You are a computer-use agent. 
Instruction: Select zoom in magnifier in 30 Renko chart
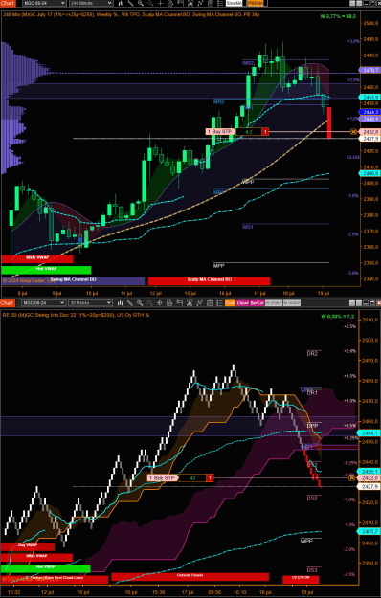pyautogui.click(x=140, y=303)
